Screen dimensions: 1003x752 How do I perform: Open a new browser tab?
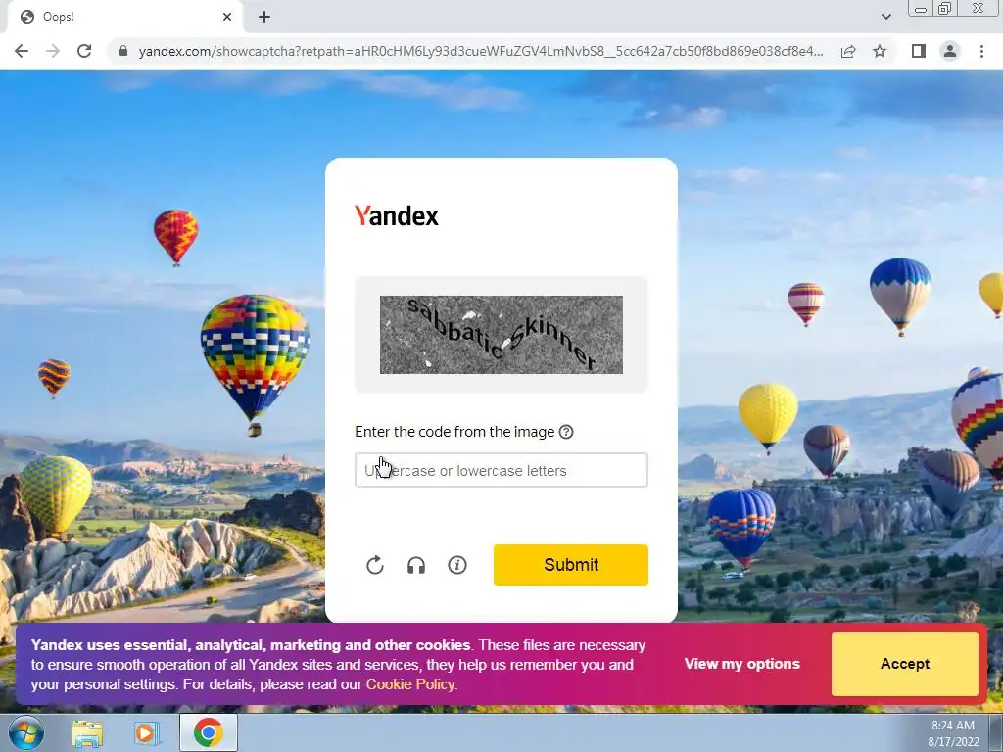[264, 17]
